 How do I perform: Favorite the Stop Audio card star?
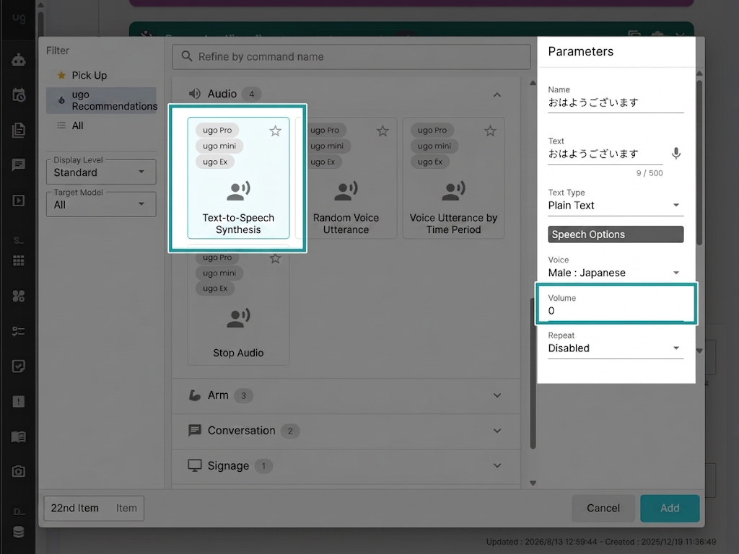click(x=275, y=258)
